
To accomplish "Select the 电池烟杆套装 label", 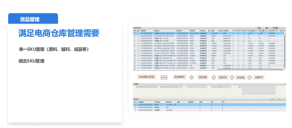I will 146,77.
